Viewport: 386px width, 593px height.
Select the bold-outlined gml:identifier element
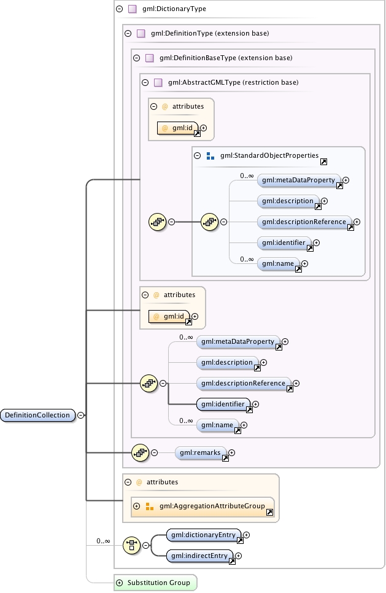tap(223, 405)
